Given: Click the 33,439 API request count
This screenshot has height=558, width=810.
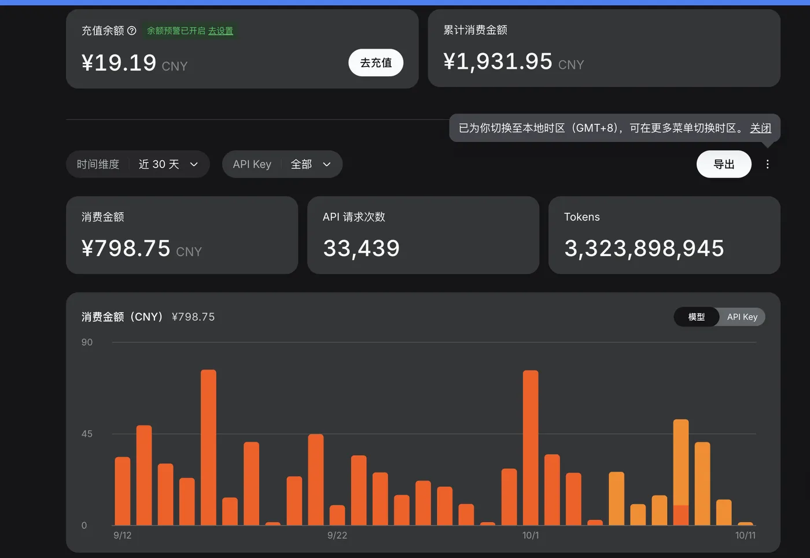Looking at the screenshot, I should (x=362, y=248).
